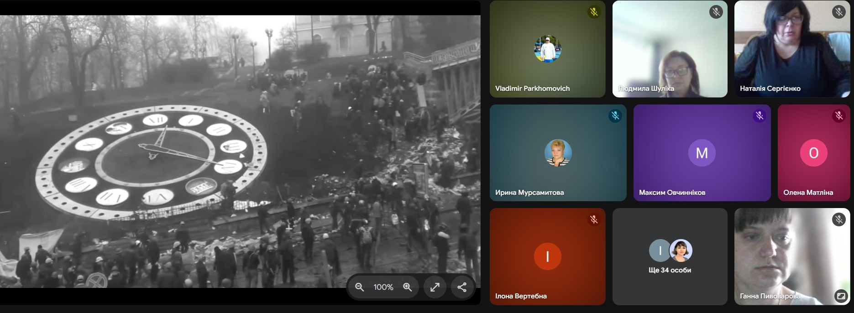Click Максим Овчинніков's 'M' avatar circle

(702, 153)
